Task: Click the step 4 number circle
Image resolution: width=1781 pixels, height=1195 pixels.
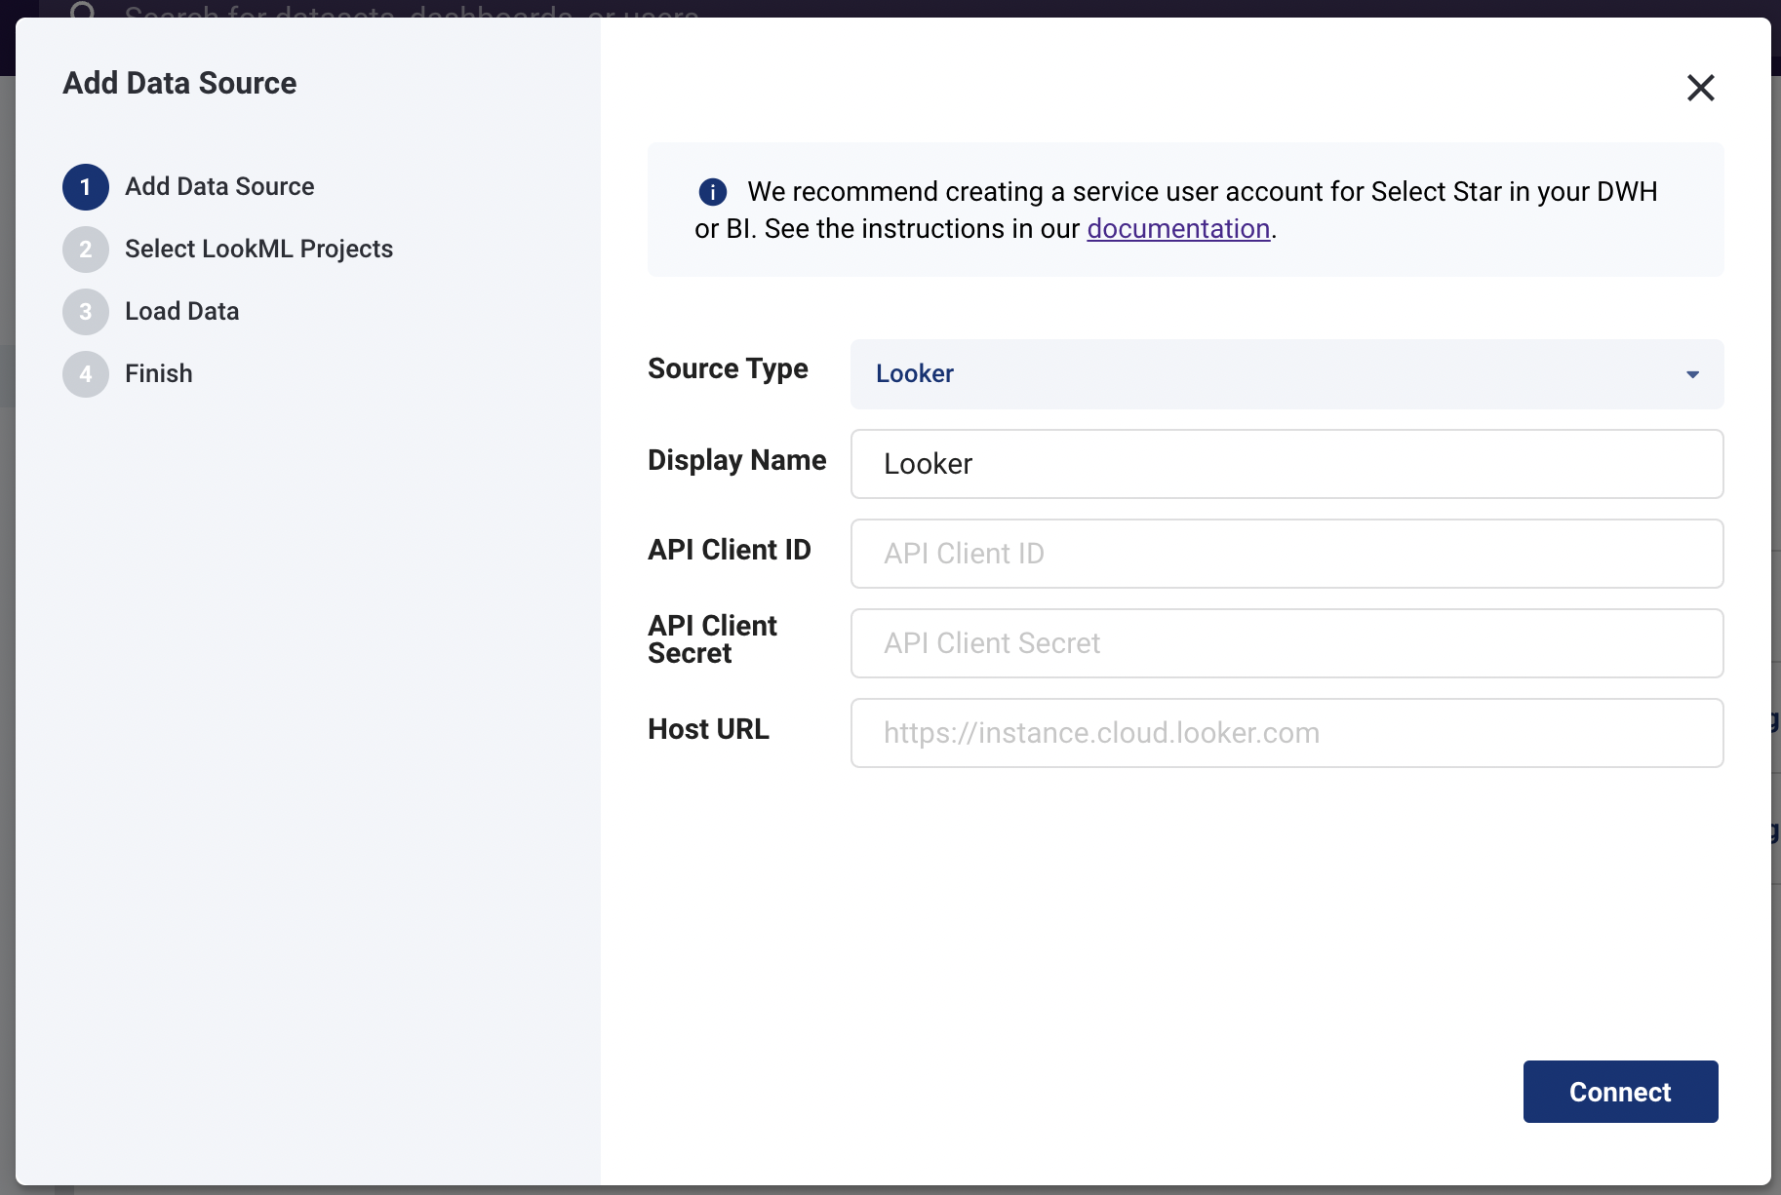Action: point(86,374)
